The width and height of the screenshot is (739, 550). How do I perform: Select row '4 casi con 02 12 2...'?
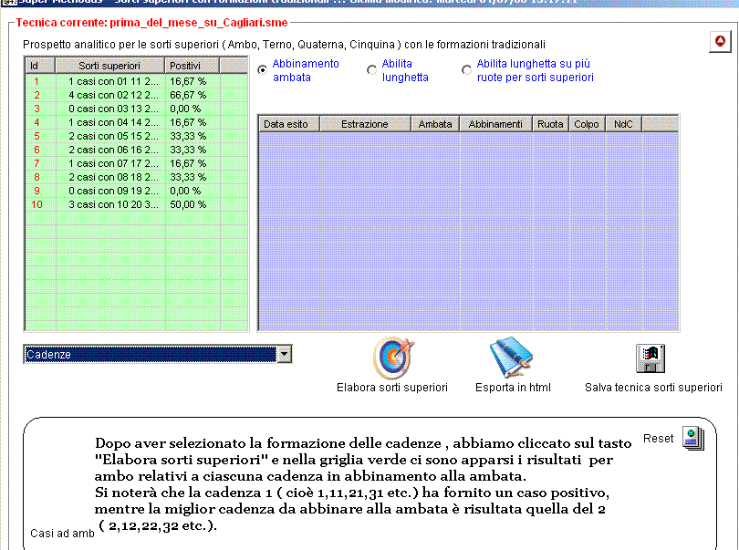pyautogui.click(x=136, y=95)
